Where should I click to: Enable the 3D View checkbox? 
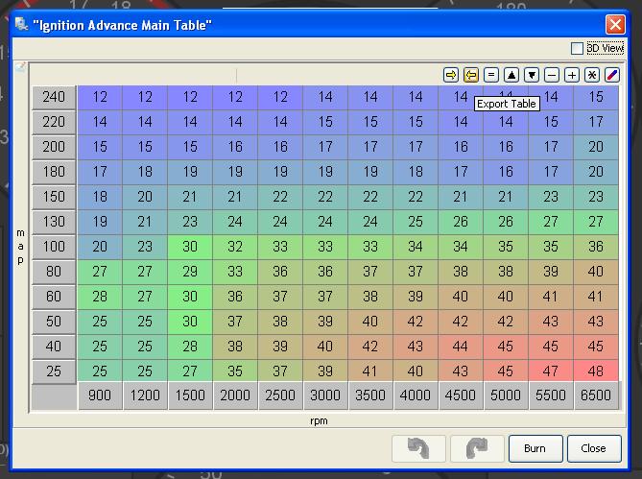coord(577,48)
